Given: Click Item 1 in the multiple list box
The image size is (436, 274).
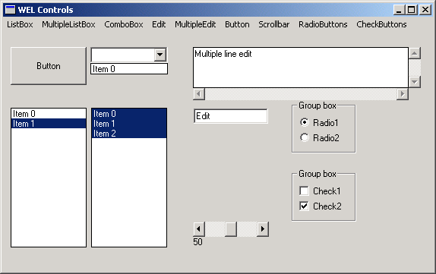Looking at the screenshot, I should pos(129,124).
